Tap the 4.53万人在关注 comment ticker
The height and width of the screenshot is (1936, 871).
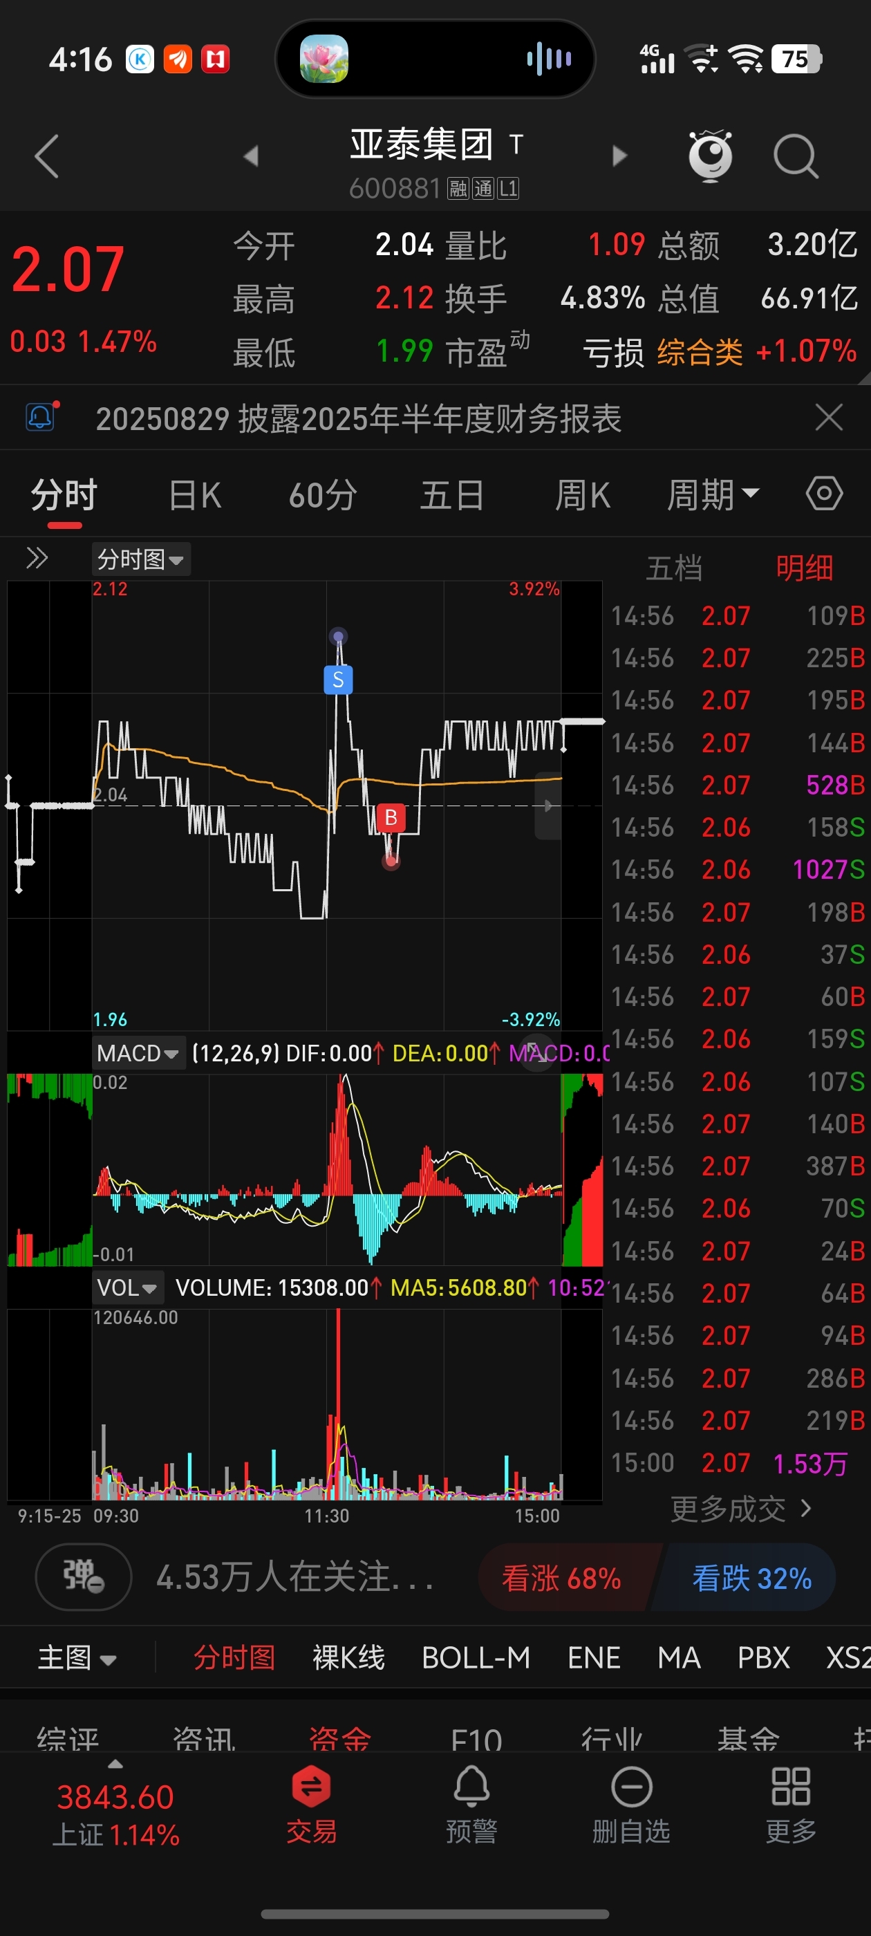(294, 1576)
